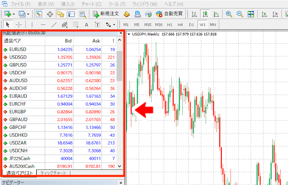Screen dimensions: 288x185
Task: Toggle the 自動売買 auto-trading button
Action: pos(169,14)
